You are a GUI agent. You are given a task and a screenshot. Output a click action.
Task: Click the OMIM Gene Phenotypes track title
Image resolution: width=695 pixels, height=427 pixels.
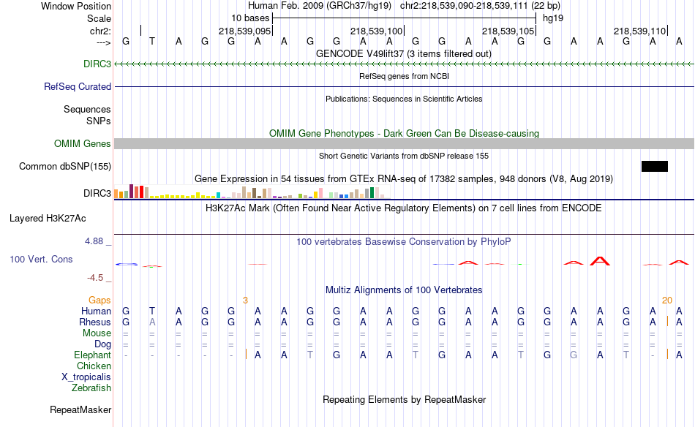click(404, 133)
